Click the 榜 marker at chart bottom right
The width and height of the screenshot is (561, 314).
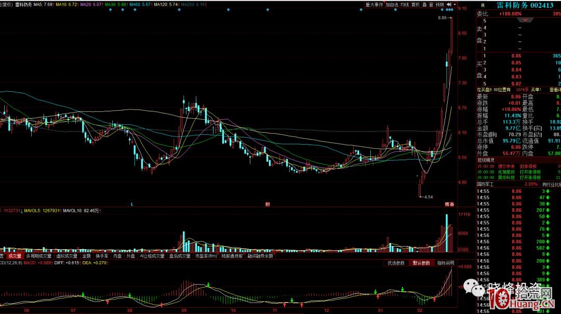(x=447, y=204)
